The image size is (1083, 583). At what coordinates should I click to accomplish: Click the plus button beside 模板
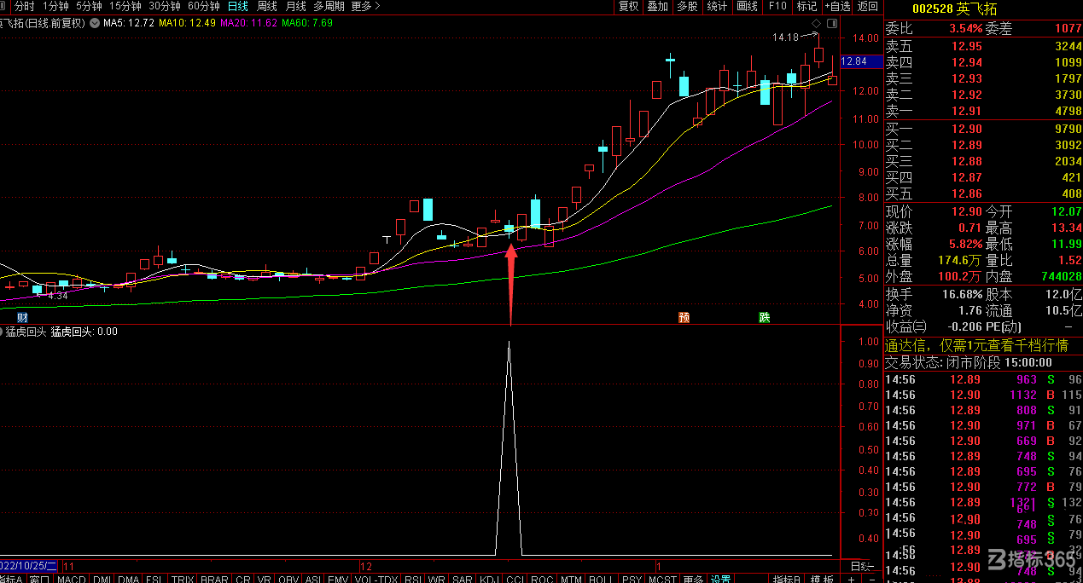pos(851,579)
